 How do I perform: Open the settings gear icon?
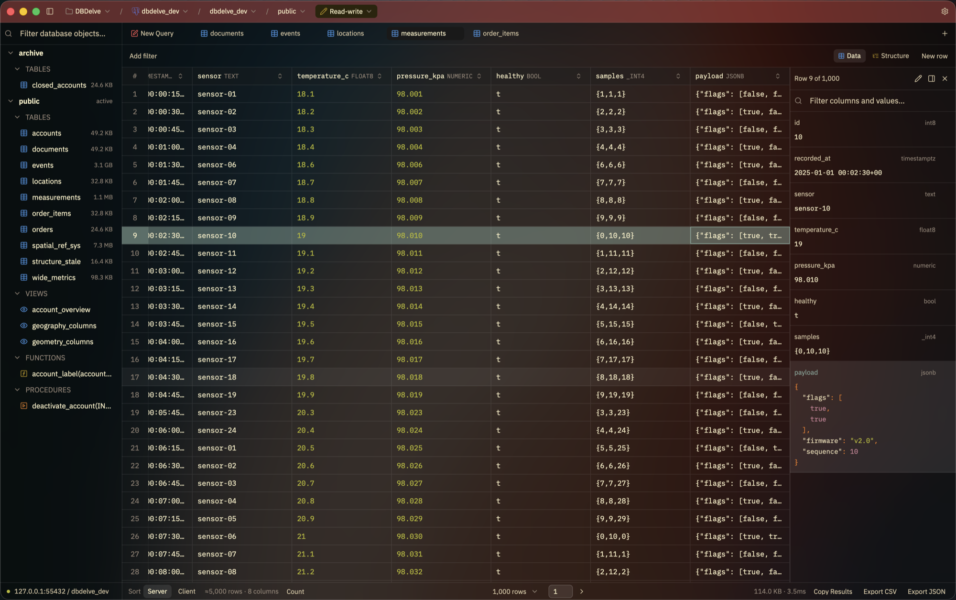click(x=945, y=11)
